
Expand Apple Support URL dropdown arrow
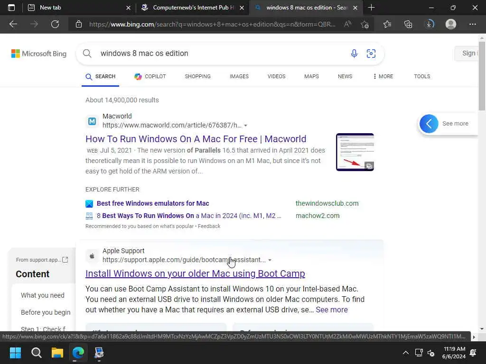(x=270, y=260)
